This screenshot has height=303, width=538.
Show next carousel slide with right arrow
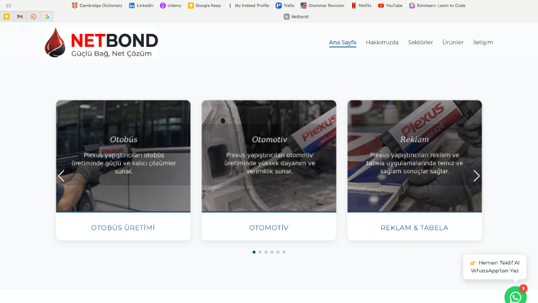click(476, 176)
